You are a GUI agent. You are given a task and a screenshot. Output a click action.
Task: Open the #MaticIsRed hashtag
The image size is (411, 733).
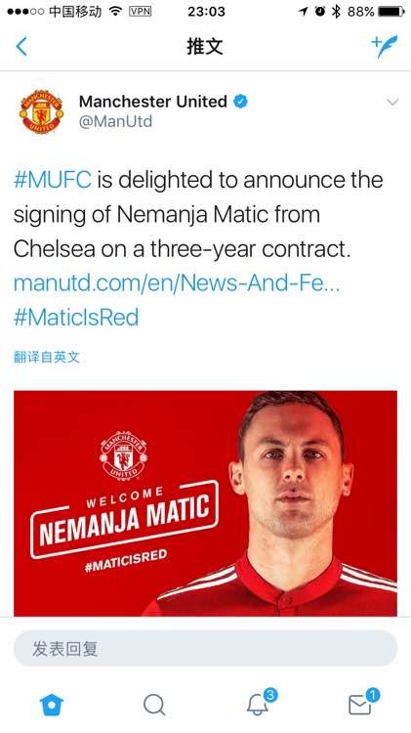pyautogui.click(x=76, y=318)
